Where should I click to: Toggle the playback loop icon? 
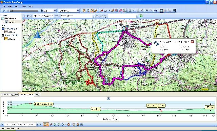click(41, 10)
